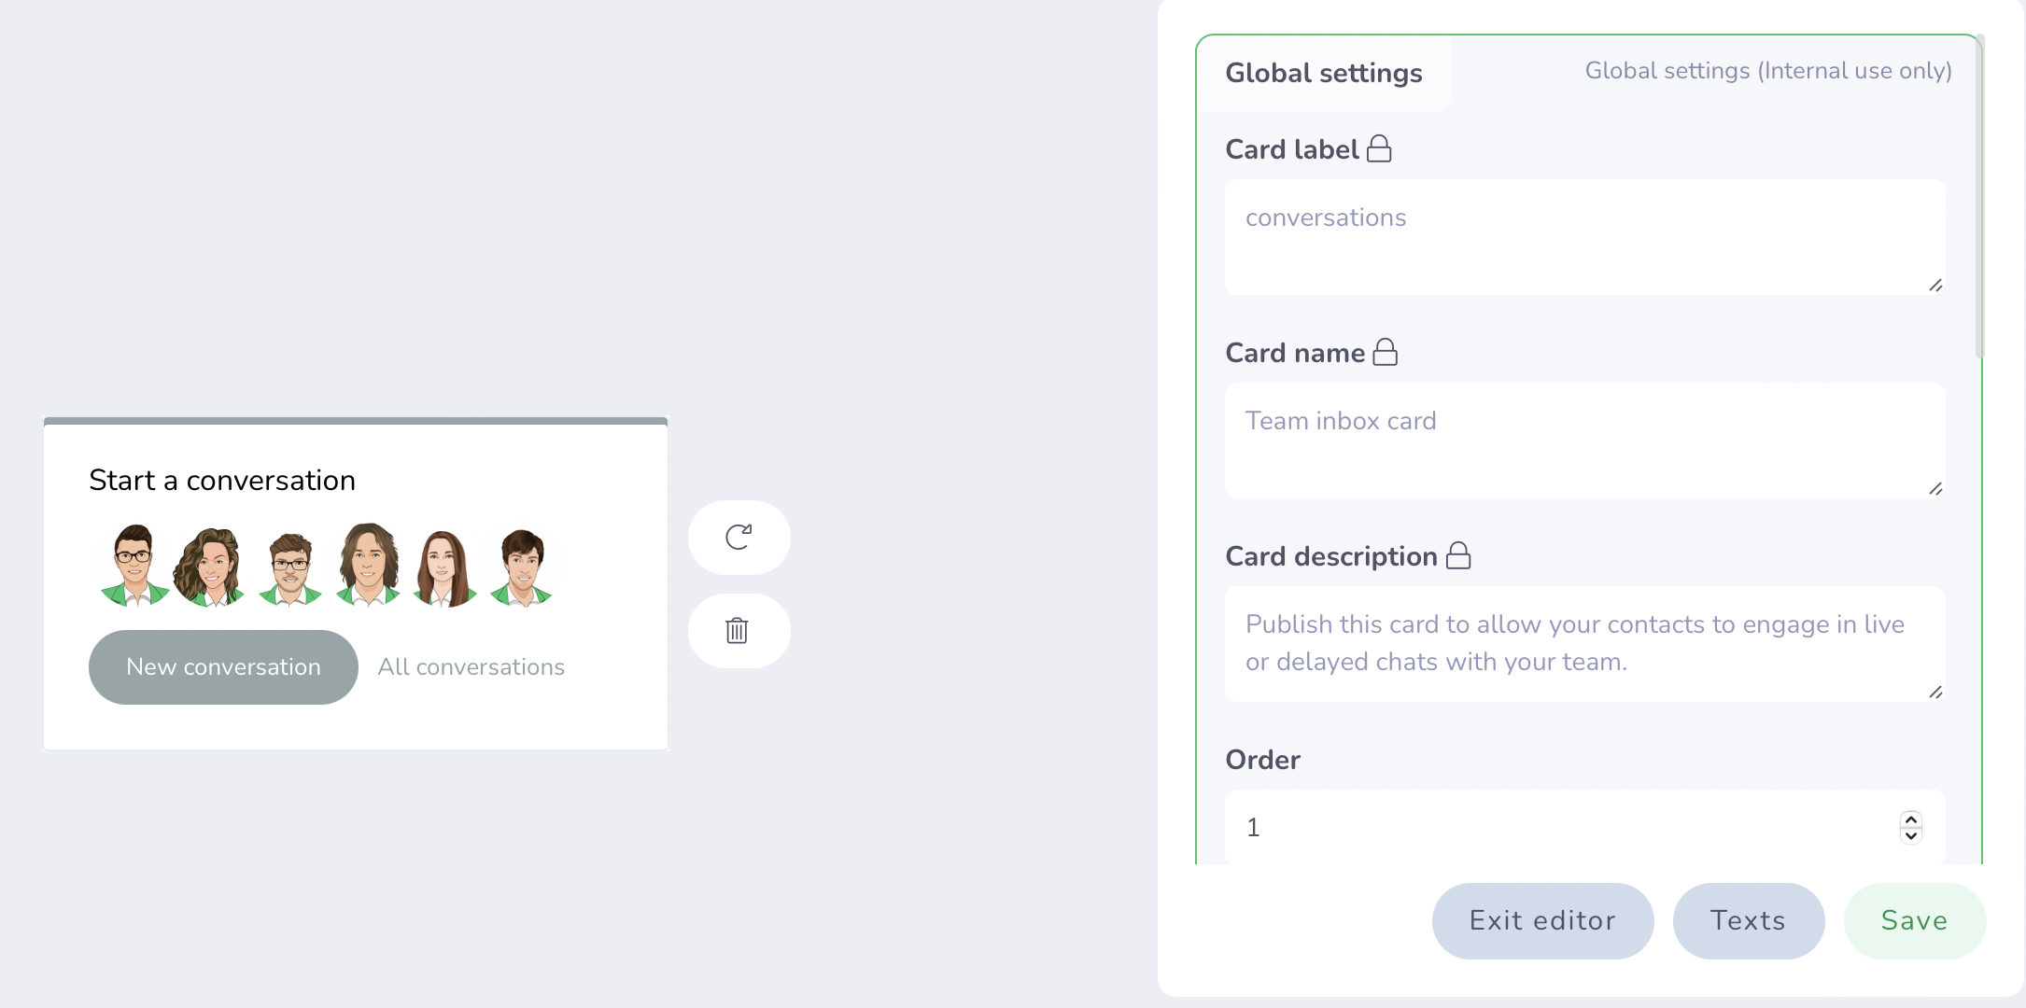Focus the Card label text field
This screenshot has width=2026, height=1008.
point(1584,237)
